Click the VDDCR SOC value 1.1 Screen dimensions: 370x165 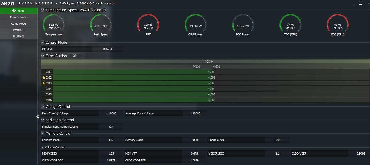click(278, 153)
